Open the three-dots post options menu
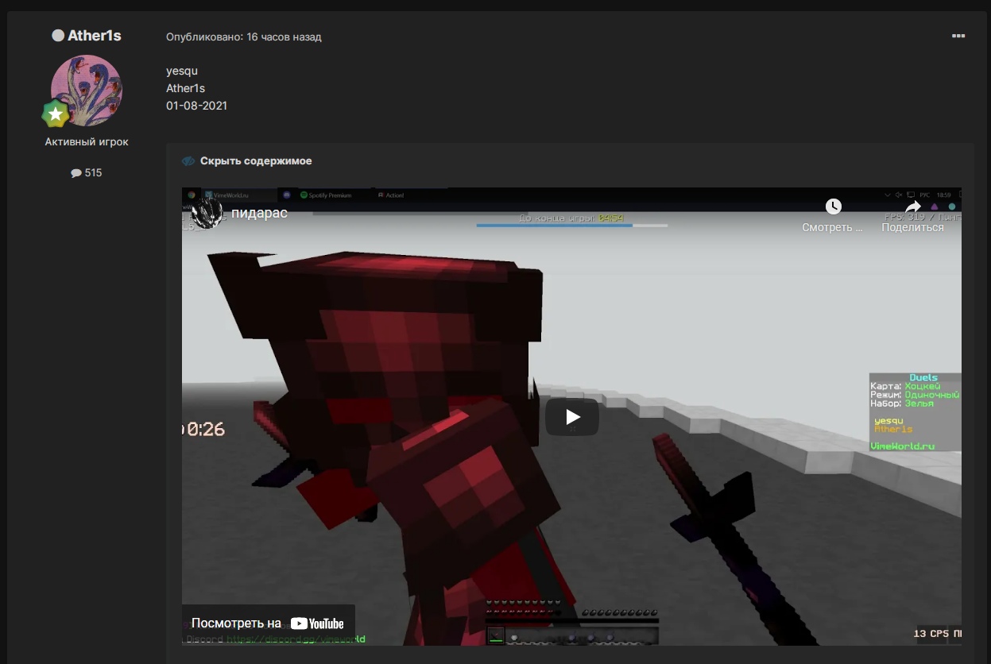Screen dimensions: 991x664 tap(958, 36)
